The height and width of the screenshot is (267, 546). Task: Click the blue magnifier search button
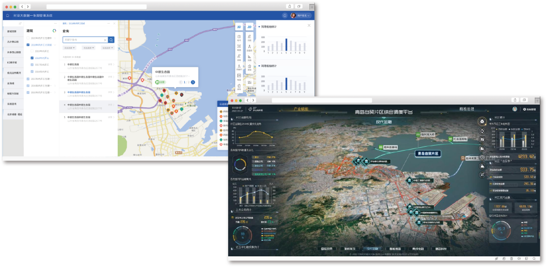[x=111, y=40]
